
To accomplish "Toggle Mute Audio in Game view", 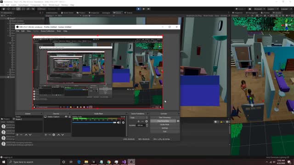I will click(x=208, y=16).
